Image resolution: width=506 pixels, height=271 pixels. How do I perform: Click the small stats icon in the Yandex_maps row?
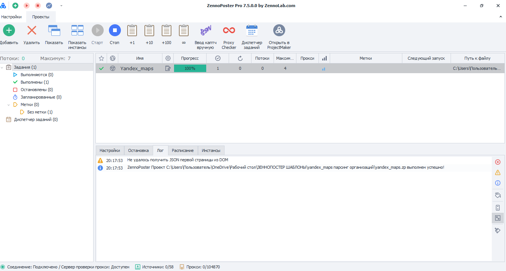click(324, 69)
